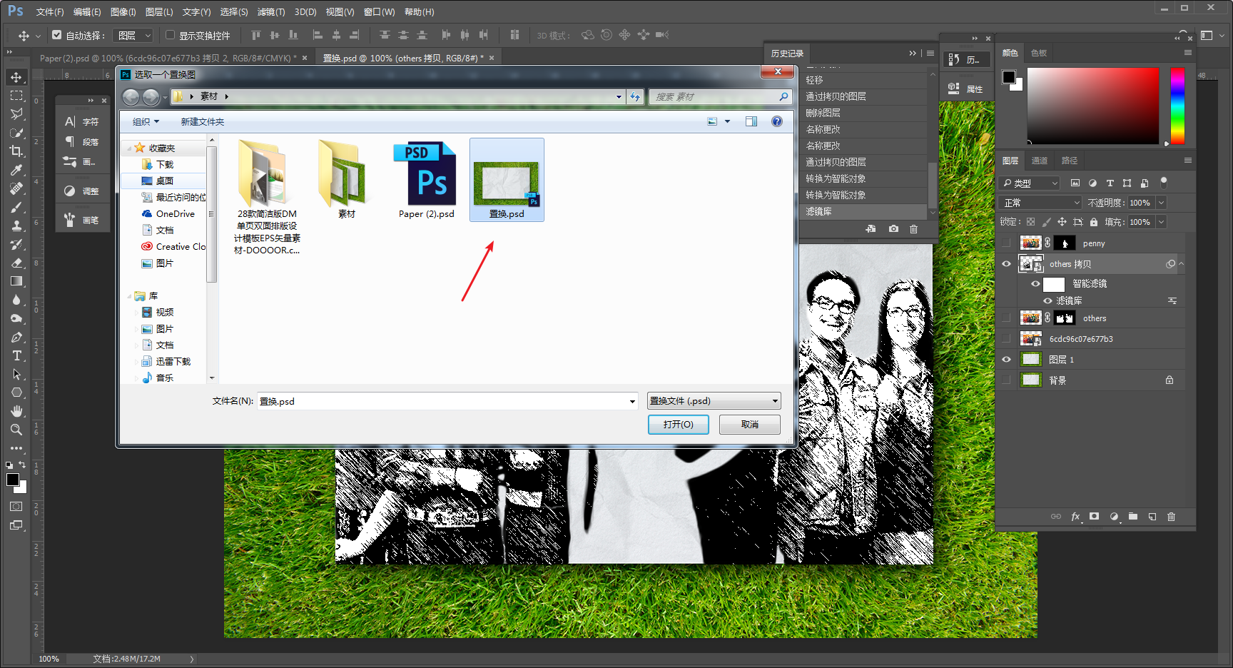Select the Eyedropper tool
The height and width of the screenshot is (668, 1233).
16,170
